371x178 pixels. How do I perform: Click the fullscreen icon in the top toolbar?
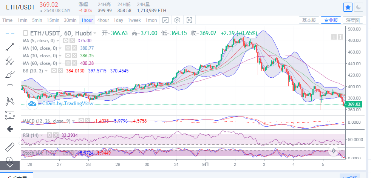(x=189, y=20)
